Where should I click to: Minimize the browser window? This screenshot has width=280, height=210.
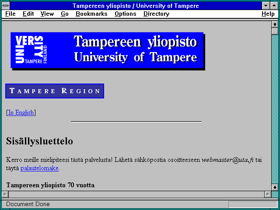point(266,6)
